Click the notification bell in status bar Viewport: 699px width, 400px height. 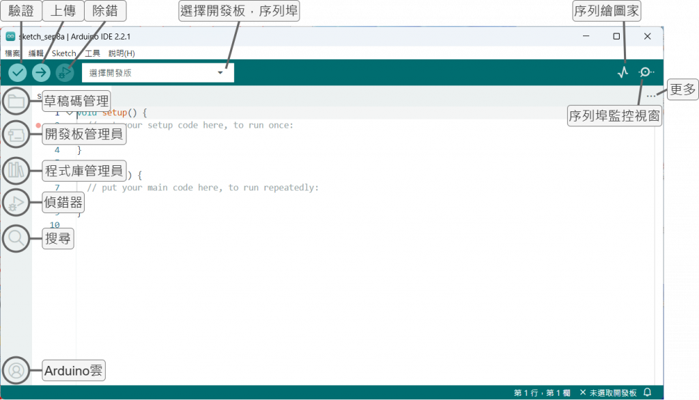coord(647,392)
